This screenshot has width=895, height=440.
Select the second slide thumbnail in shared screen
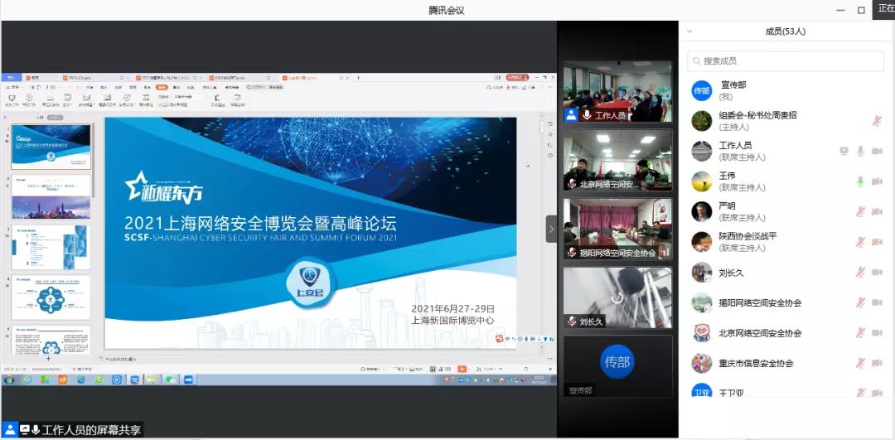[x=51, y=196]
